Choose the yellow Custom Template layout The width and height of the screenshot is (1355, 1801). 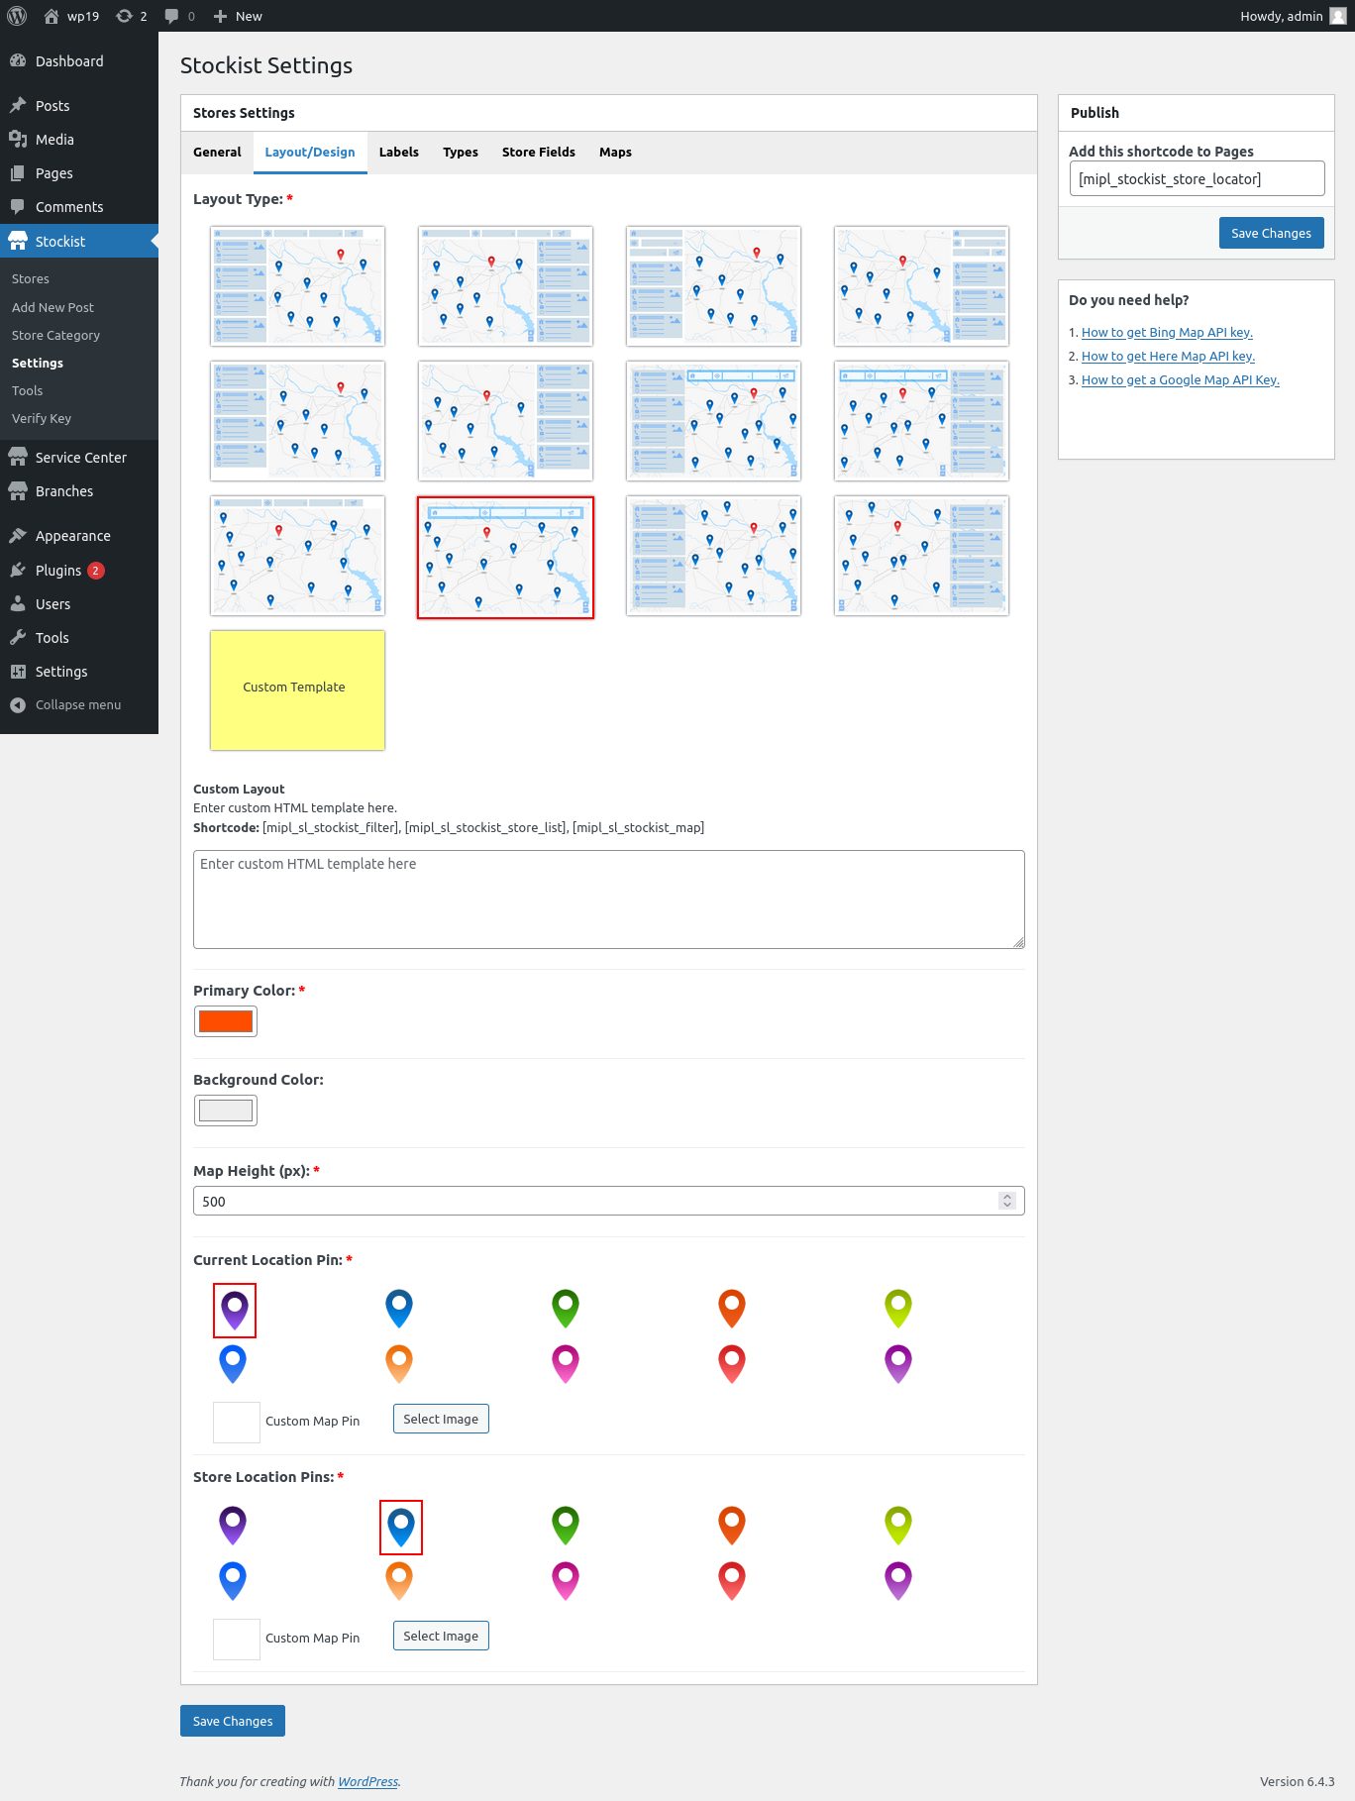(x=297, y=689)
